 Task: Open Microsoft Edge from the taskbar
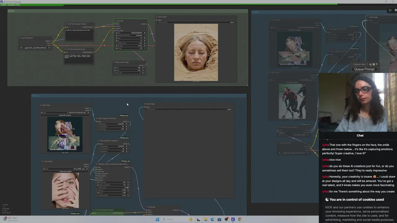pyautogui.click(x=212, y=219)
